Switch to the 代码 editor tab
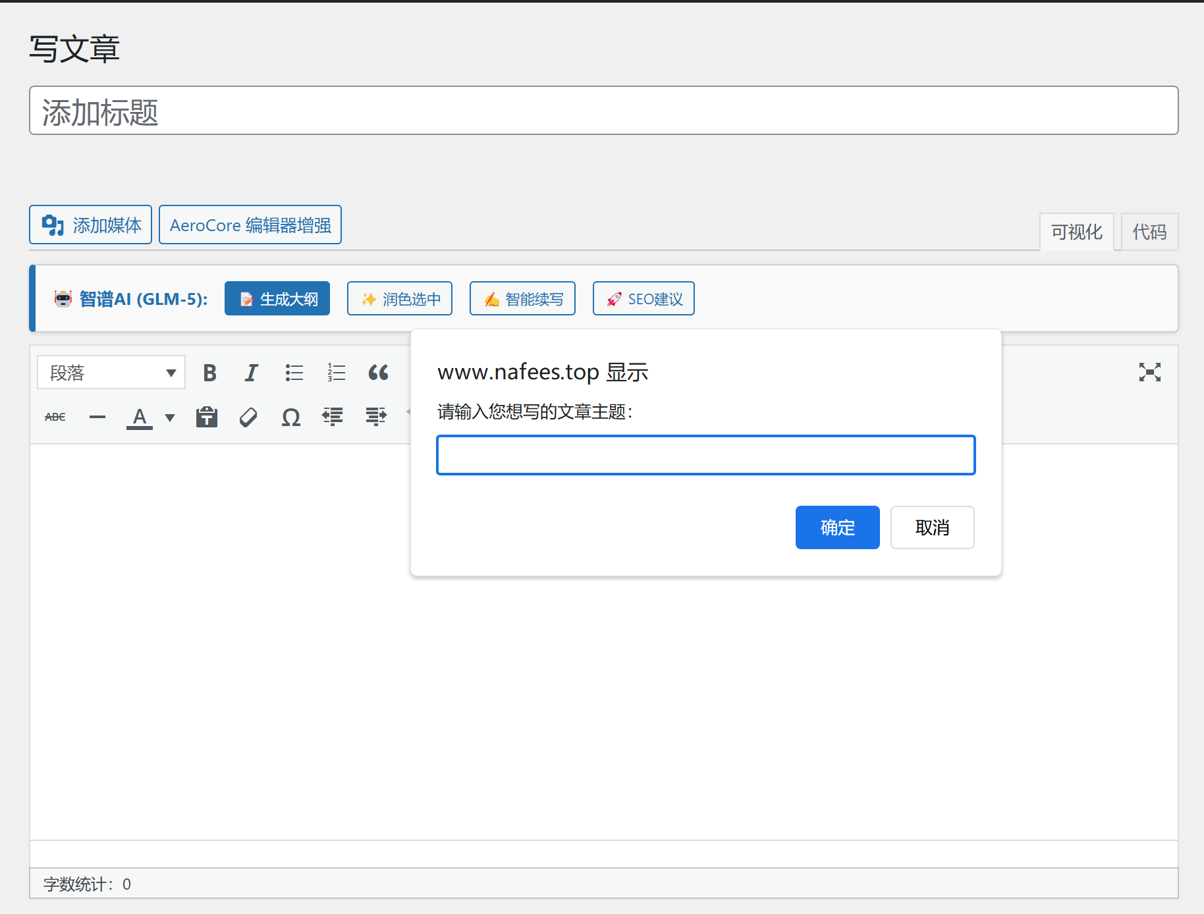The width and height of the screenshot is (1204, 914). 1149,232
